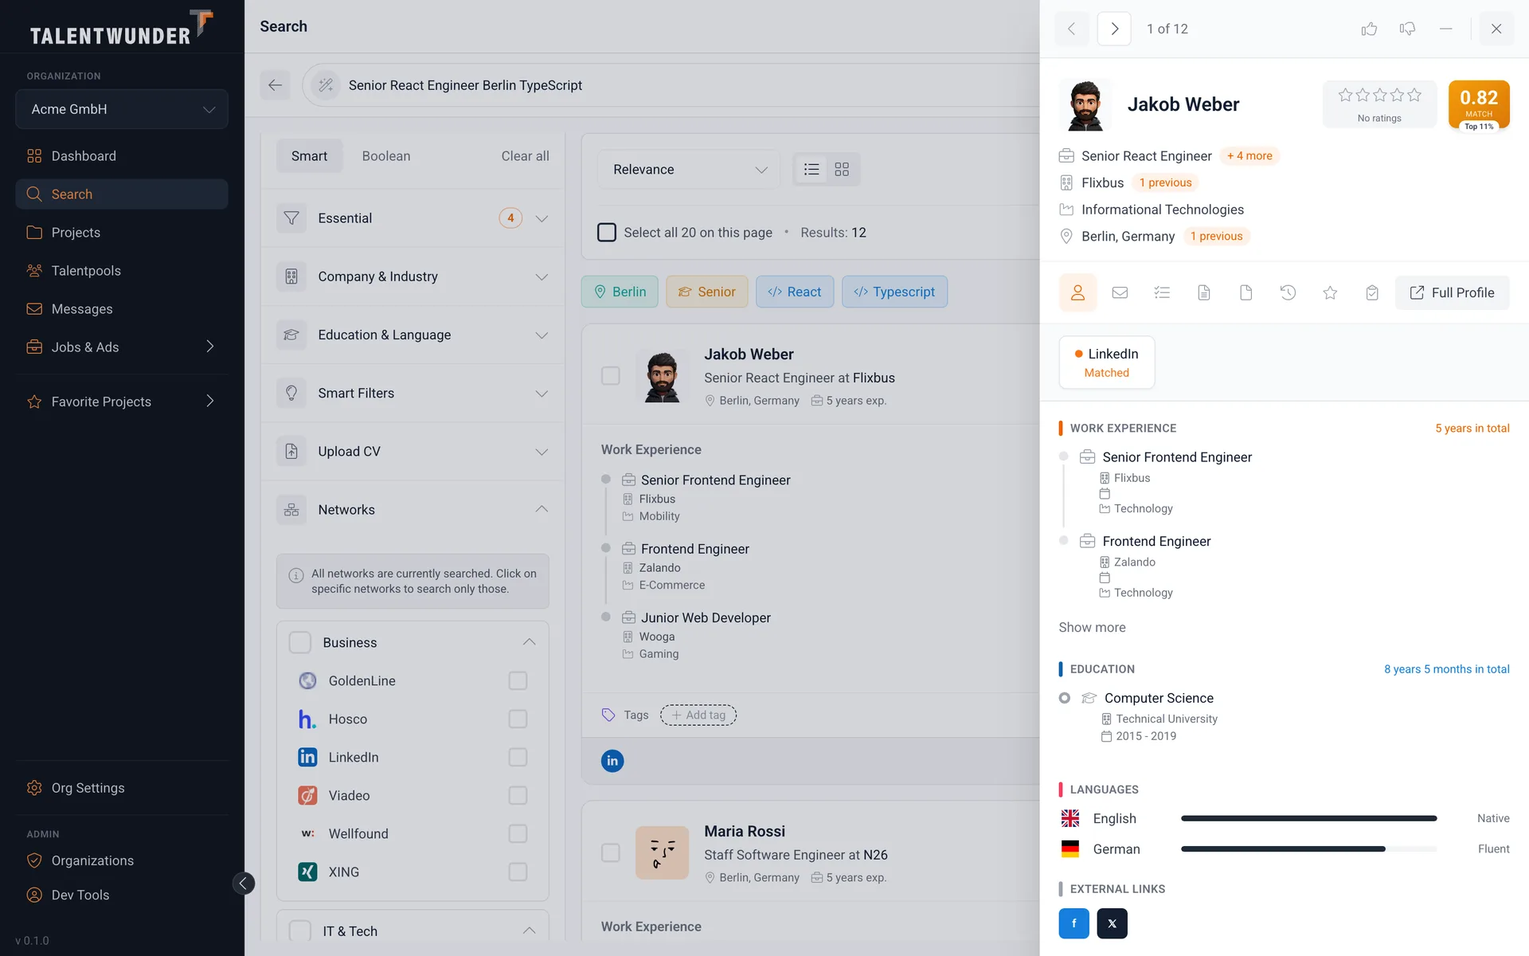Open the Relevance sort dropdown
The width and height of the screenshot is (1529, 956).
pyautogui.click(x=689, y=170)
